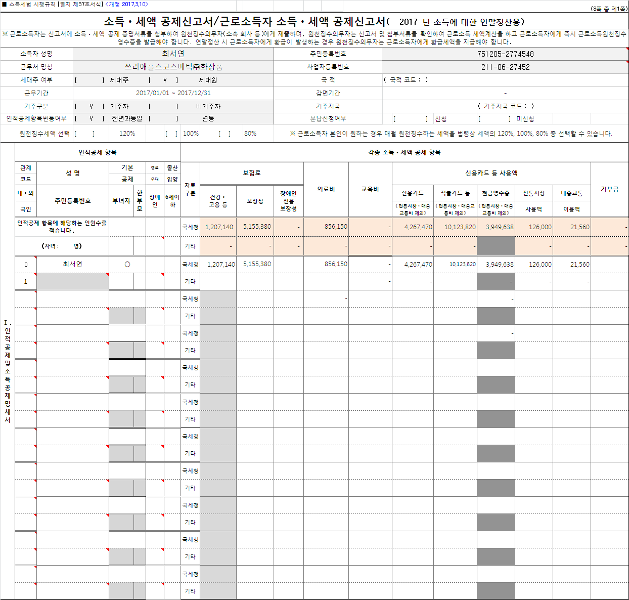Image resolution: width=629 pixels, height=600 pixels.
Task: Check the 비거주자 bracket box
Action: [163, 106]
